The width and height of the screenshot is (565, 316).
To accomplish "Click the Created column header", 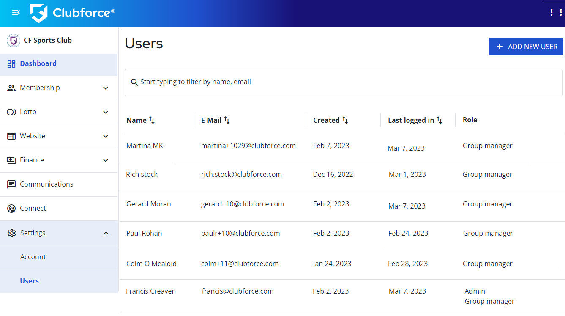I will [326, 120].
